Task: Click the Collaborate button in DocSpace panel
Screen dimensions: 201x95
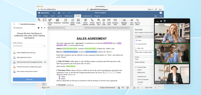Action: (x=18, y=28)
